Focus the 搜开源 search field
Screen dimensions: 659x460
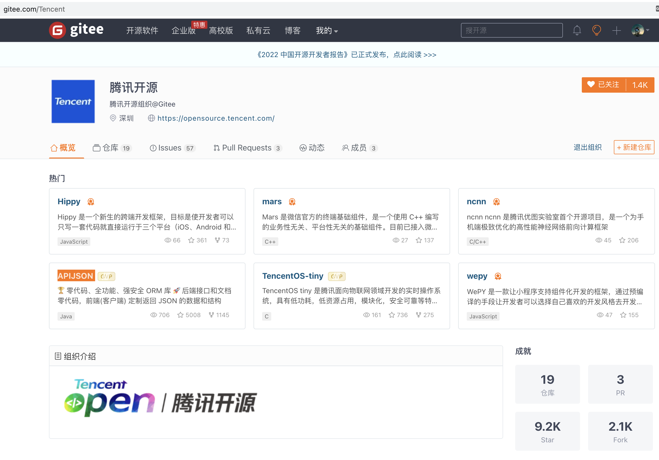[511, 31]
